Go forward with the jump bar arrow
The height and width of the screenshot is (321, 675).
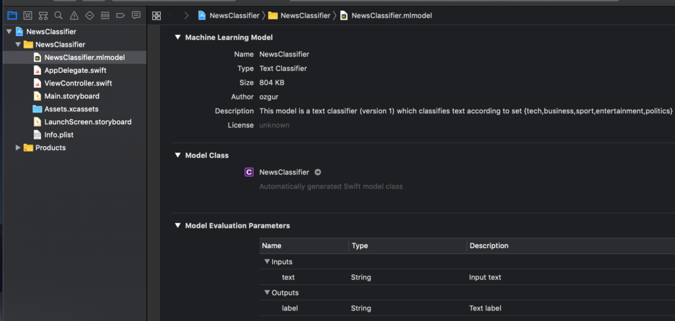coord(187,16)
